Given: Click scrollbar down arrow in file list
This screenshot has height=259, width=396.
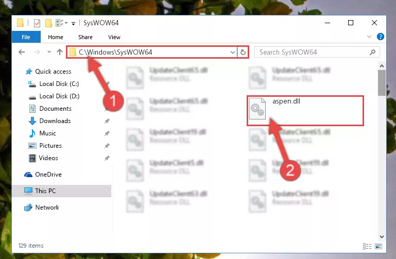Looking at the screenshot, I should [382, 236].
